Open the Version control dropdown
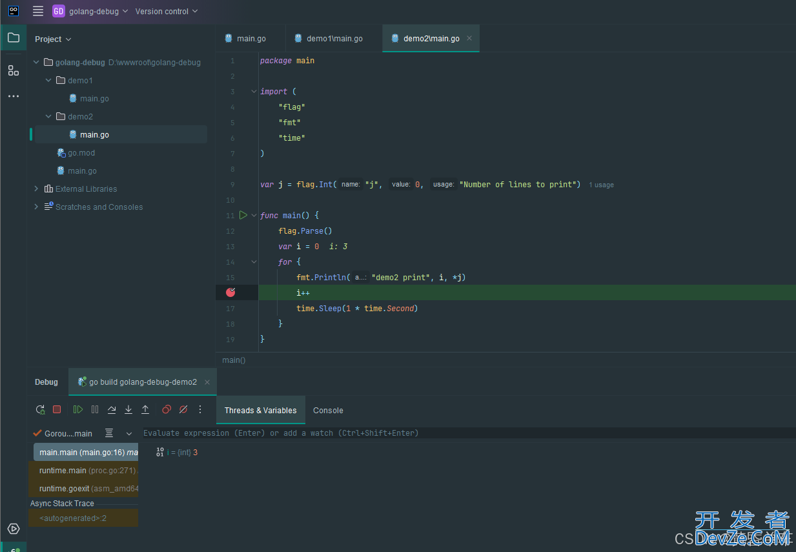 tap(167, 11)
